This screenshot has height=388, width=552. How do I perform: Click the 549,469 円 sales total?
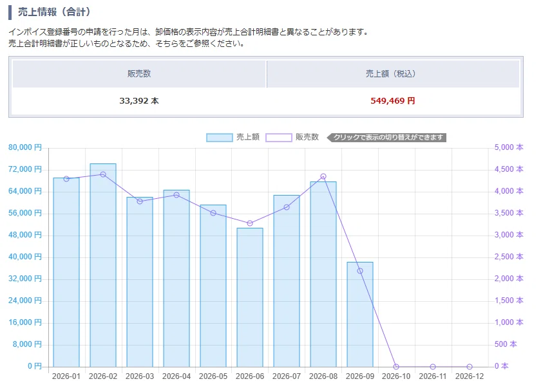[x=392, y=101]
